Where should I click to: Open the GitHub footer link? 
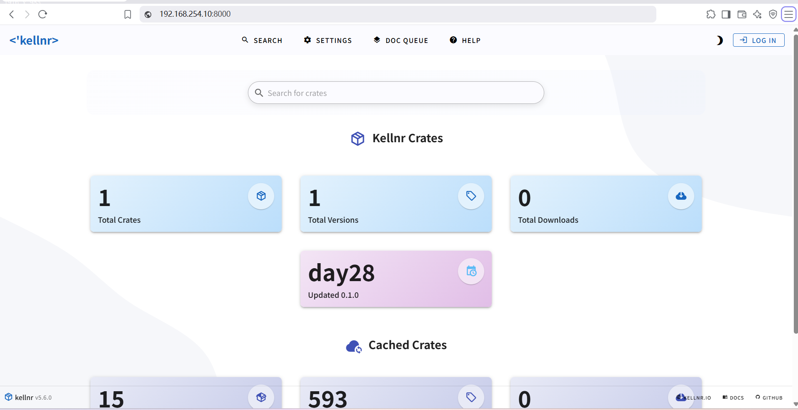(x=769, y=398)
